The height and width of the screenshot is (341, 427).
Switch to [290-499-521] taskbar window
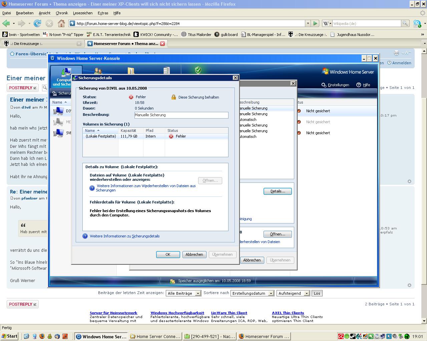click(x=210, y=336)
